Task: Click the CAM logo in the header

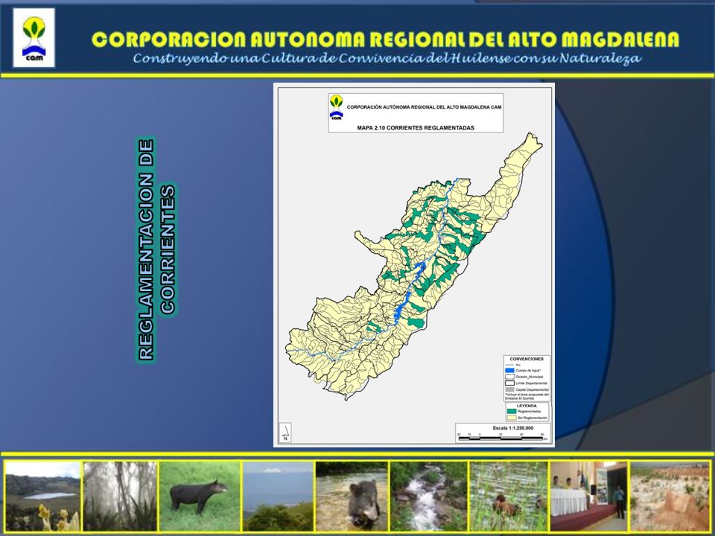Action: tap(34, 37)
